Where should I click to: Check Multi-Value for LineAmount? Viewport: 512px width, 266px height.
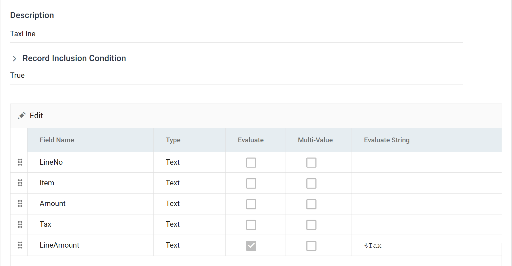coord(311,246)
